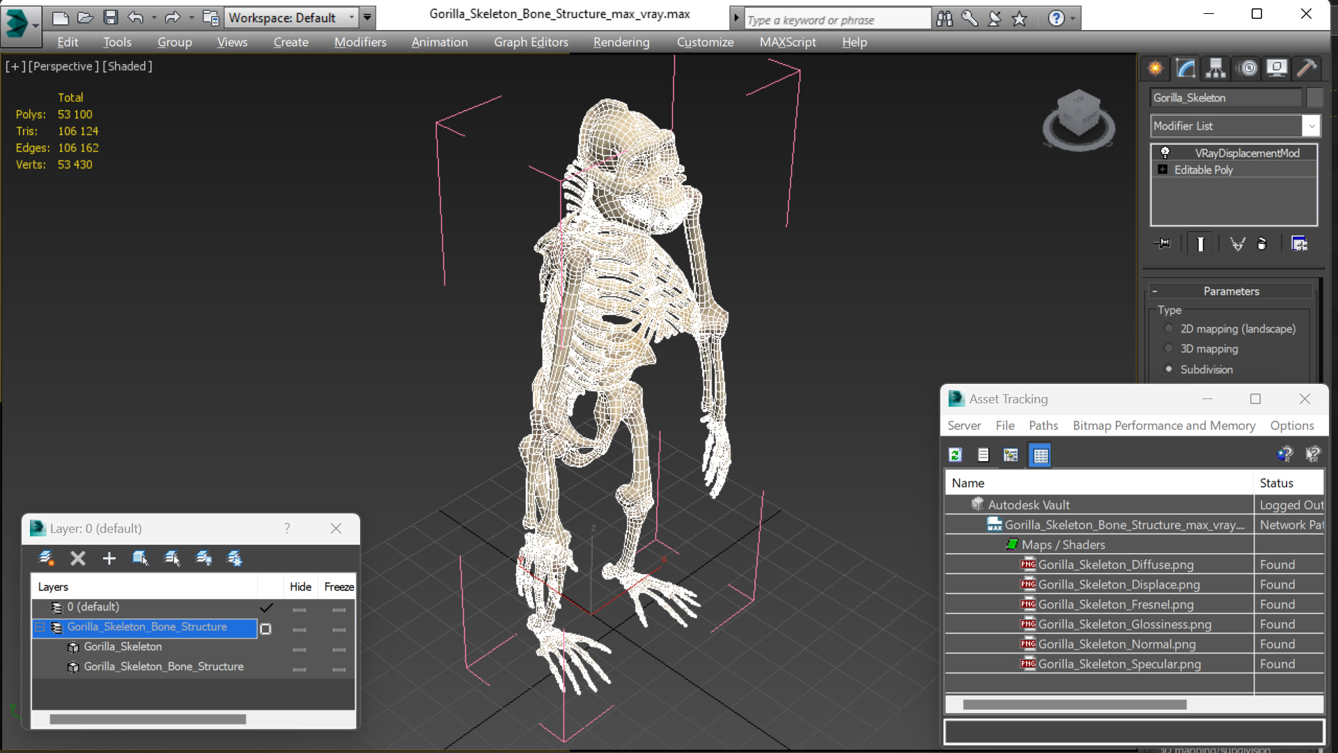Click the New Scene file icon
The width and height of the screenshot is (1338, 753).
click(61, 17)
